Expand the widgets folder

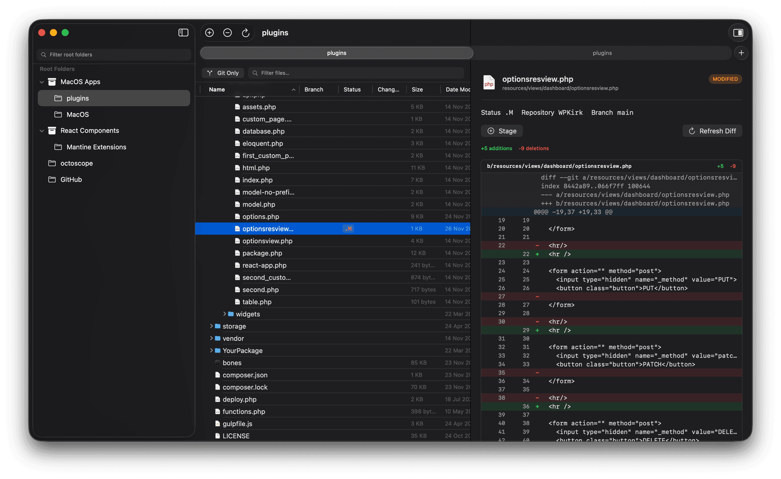[225, 314]
